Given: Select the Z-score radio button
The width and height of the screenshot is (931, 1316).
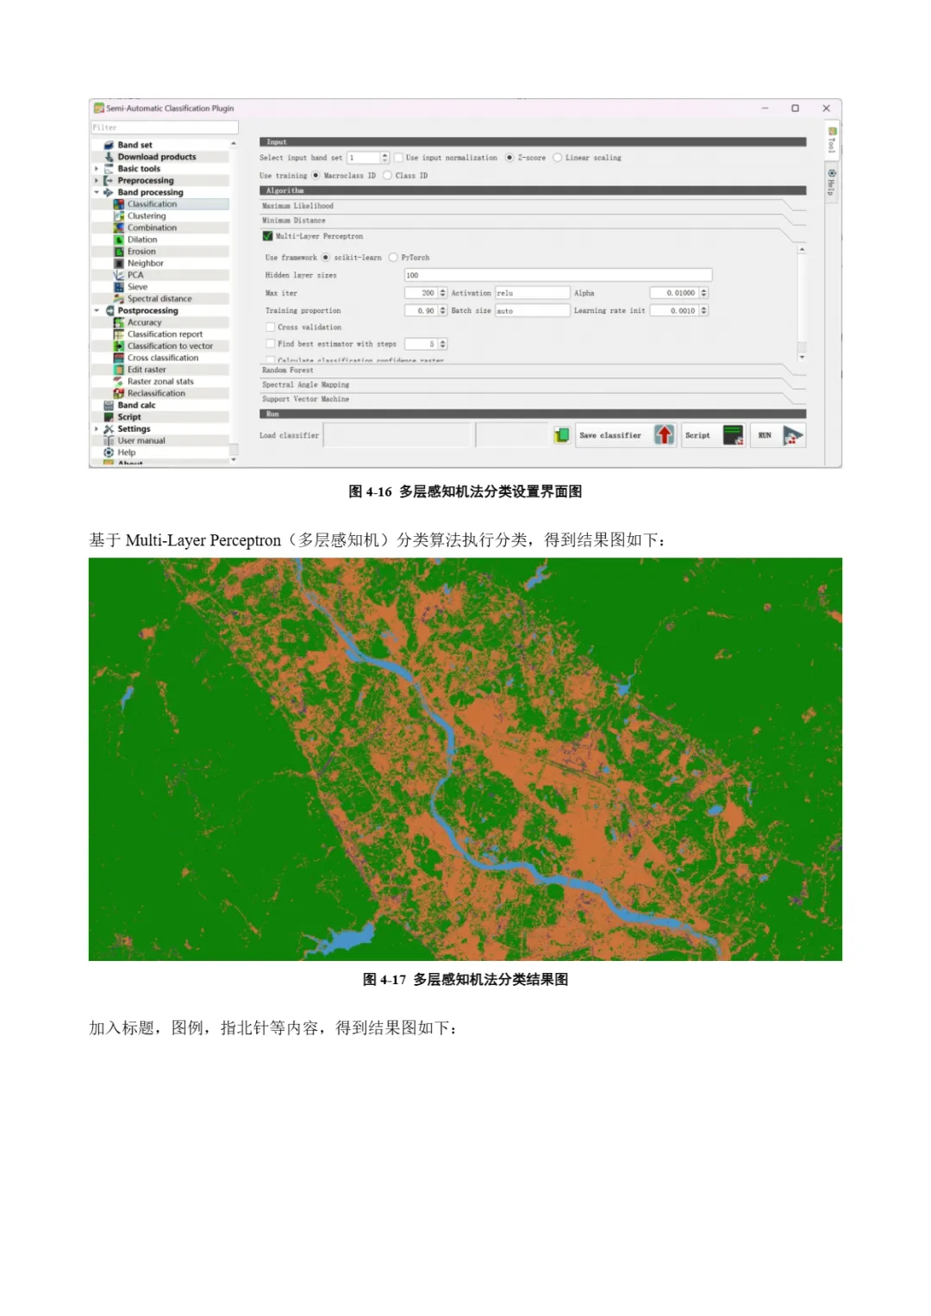Looking at the screenshot, I should [509, 158].
